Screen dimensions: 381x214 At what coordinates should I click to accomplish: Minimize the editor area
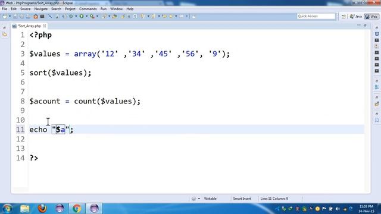359,25
